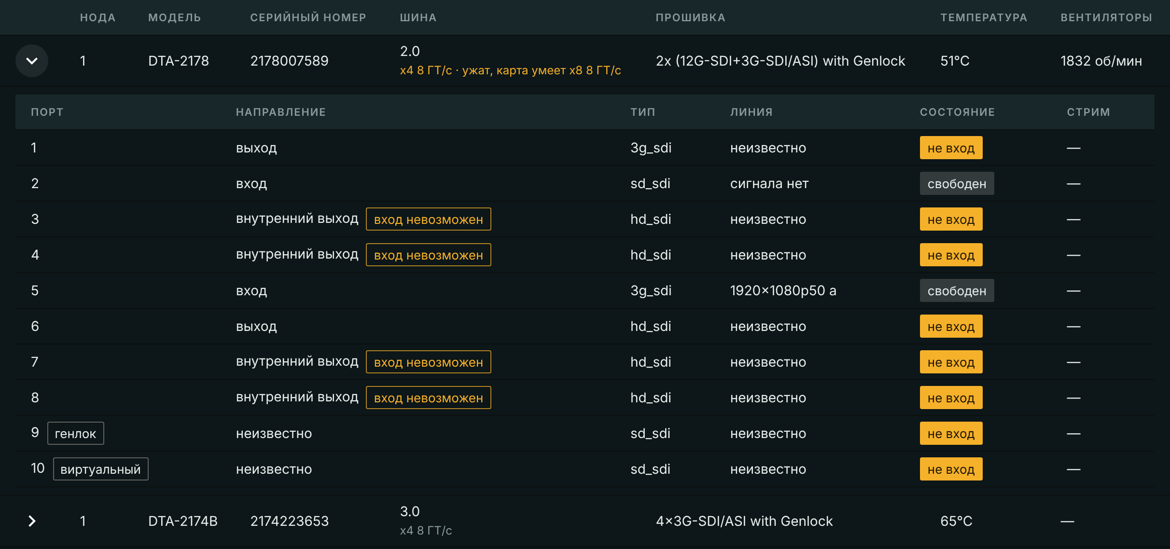Click the не вход badge for port 10
1170x549 pixels.
951,469
